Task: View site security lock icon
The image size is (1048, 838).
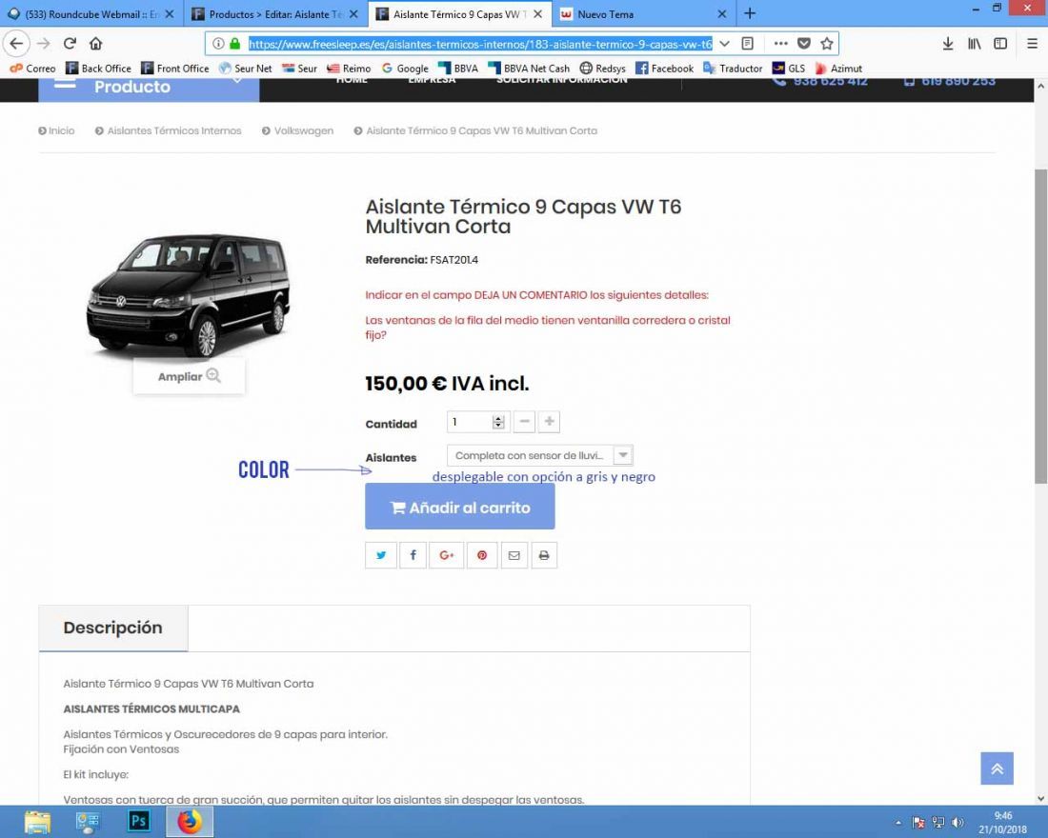Action: pyautogui.click(x=234, y=44)
